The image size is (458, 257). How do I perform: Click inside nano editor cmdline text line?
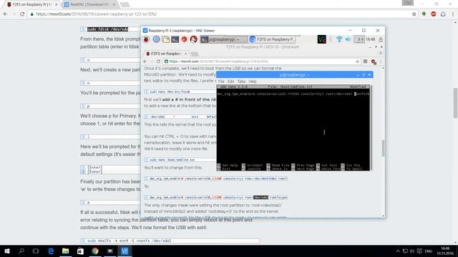tap(293, 94)
